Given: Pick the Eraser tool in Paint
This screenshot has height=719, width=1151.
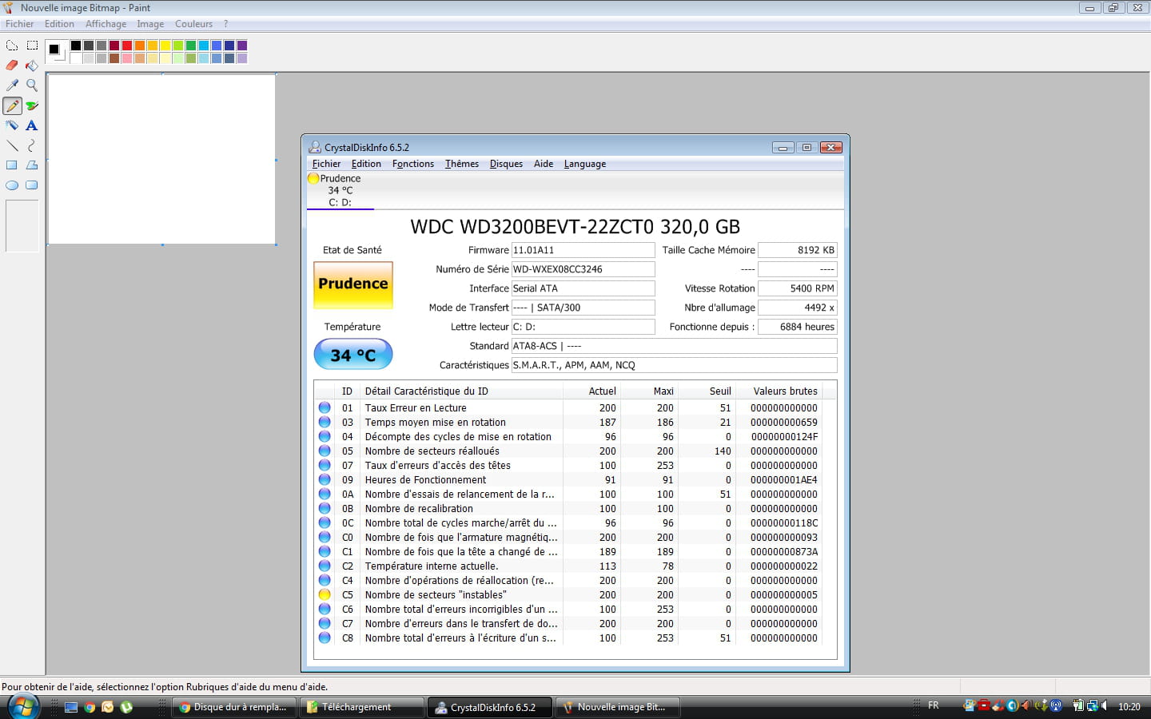Looking at the screenshot, I should 12,66.
